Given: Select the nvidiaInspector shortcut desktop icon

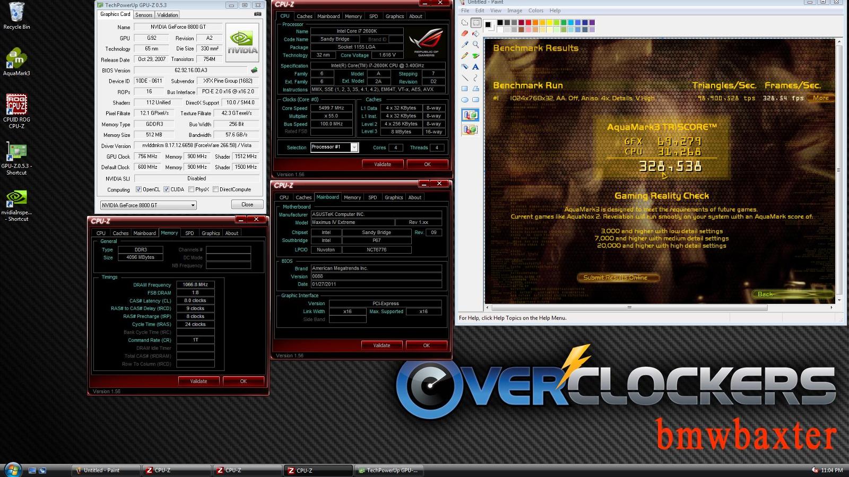Looking at the screenshot, I should click(x=16, y=205).
